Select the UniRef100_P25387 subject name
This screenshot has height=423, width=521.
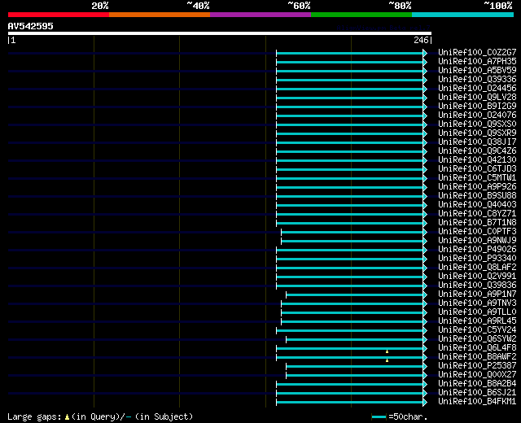(x=477, y=366)
